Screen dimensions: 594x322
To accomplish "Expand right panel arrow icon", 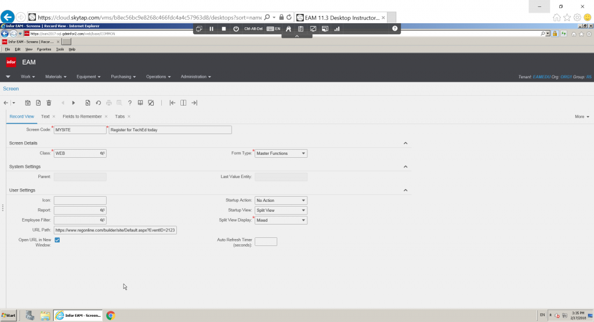I will [194, 103].
